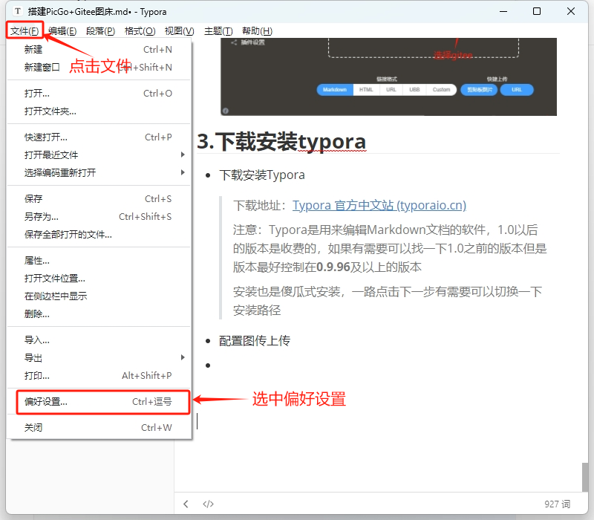The height and width of the screenshot is (520, 594).
Task: Toggle sidebar with the back chevron icon
Action: point(186,504)
